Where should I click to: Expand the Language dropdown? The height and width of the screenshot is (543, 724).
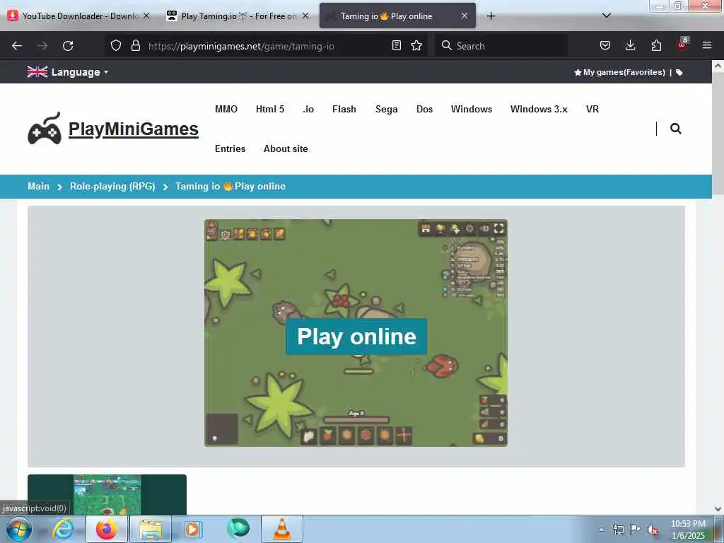(x=67, y=72)
